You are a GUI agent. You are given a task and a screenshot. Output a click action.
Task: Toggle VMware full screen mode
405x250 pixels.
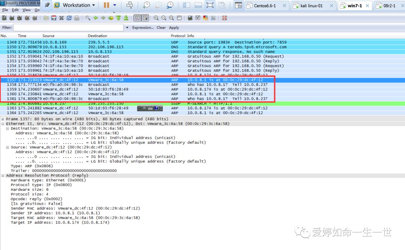(210, 5)
